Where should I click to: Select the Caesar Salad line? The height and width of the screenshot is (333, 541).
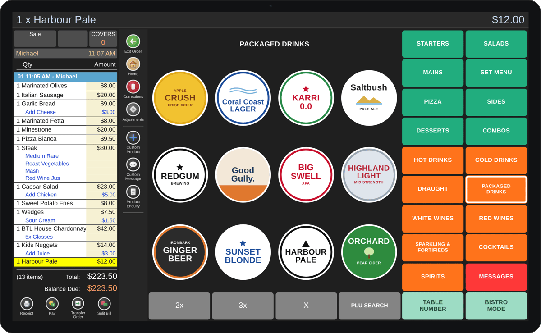pos(65,187)
